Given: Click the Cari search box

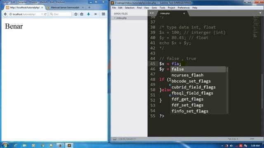Looking at the screenshot, I should pos(61,14).
